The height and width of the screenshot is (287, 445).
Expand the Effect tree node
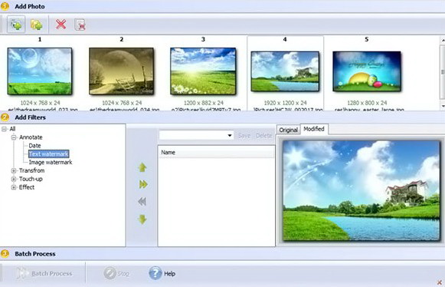[13, 187]
